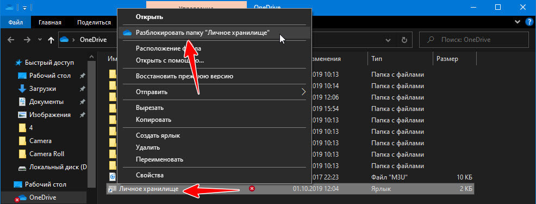
Task: Click breadcrumb chevron before OneDrive
Action: point(73,40)
